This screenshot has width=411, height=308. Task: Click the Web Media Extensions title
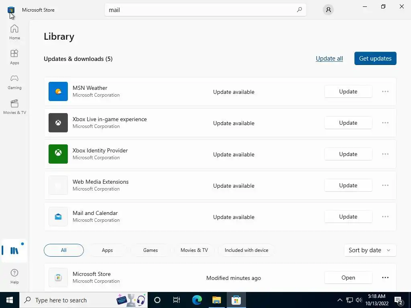coord(100,182)
